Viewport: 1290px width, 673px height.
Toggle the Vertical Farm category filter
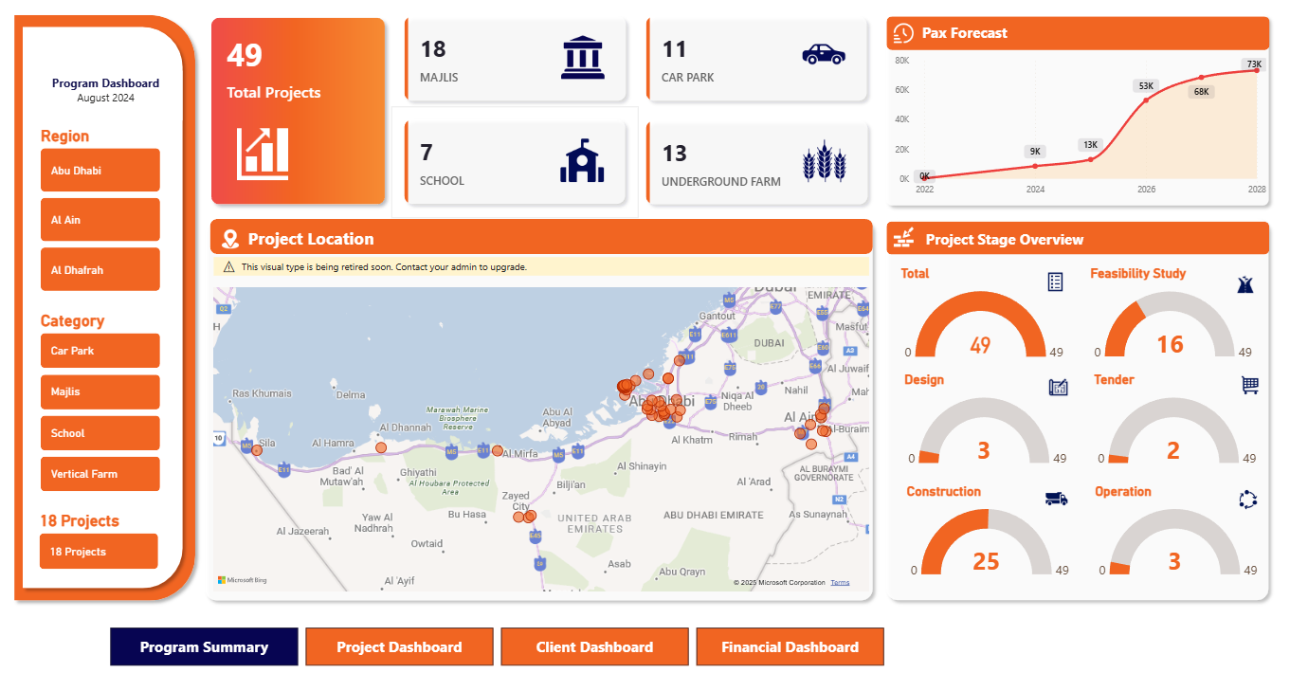(100, 474)
